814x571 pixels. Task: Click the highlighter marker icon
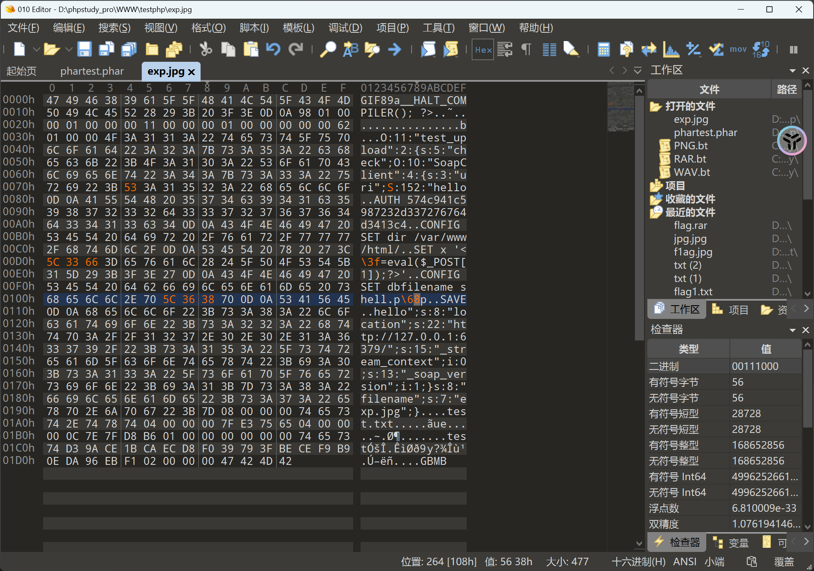point(571,49)
